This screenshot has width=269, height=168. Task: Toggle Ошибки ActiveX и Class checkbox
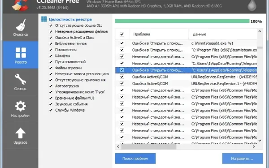51,38
